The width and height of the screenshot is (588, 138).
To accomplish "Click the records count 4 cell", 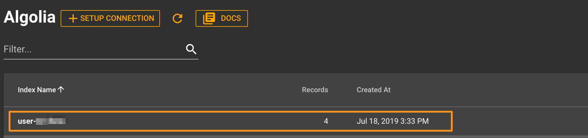I will [326, 121].
